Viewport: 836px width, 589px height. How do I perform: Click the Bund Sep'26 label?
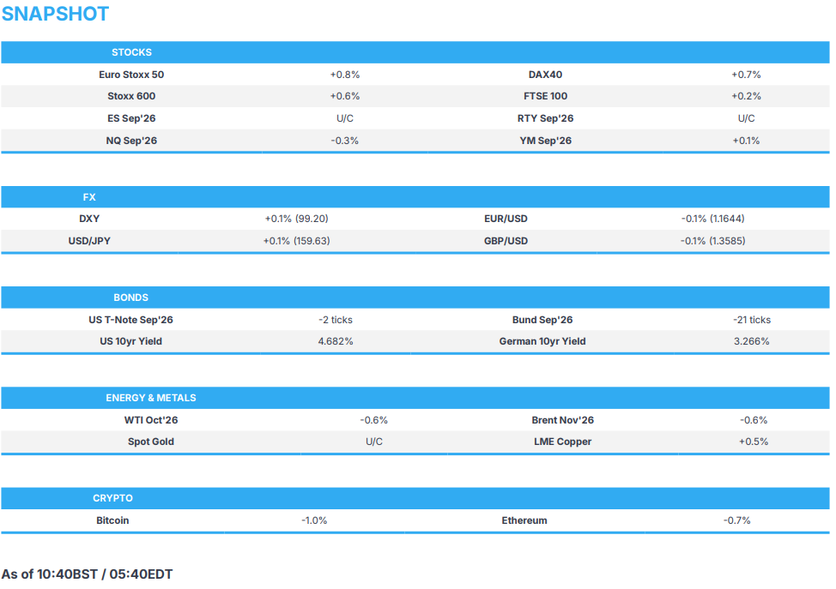tap(542, 320)
